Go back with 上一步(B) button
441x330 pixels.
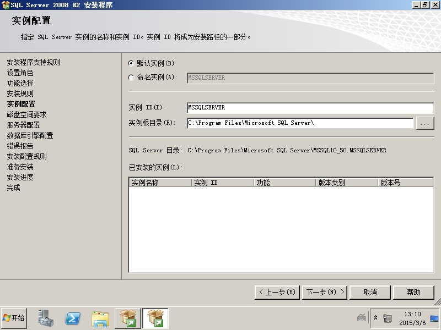[277, 293]
